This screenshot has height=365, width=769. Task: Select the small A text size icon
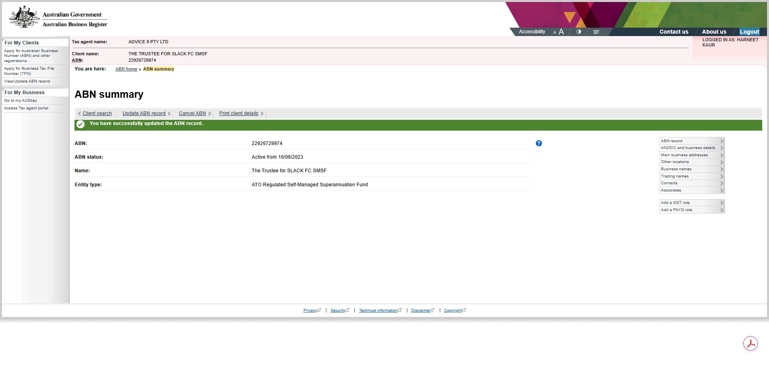pos(555,32)
